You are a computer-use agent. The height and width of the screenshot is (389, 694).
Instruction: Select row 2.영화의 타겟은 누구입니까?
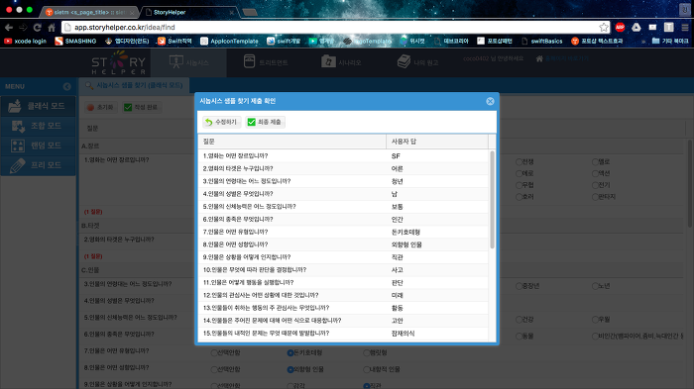pos(343,169)
